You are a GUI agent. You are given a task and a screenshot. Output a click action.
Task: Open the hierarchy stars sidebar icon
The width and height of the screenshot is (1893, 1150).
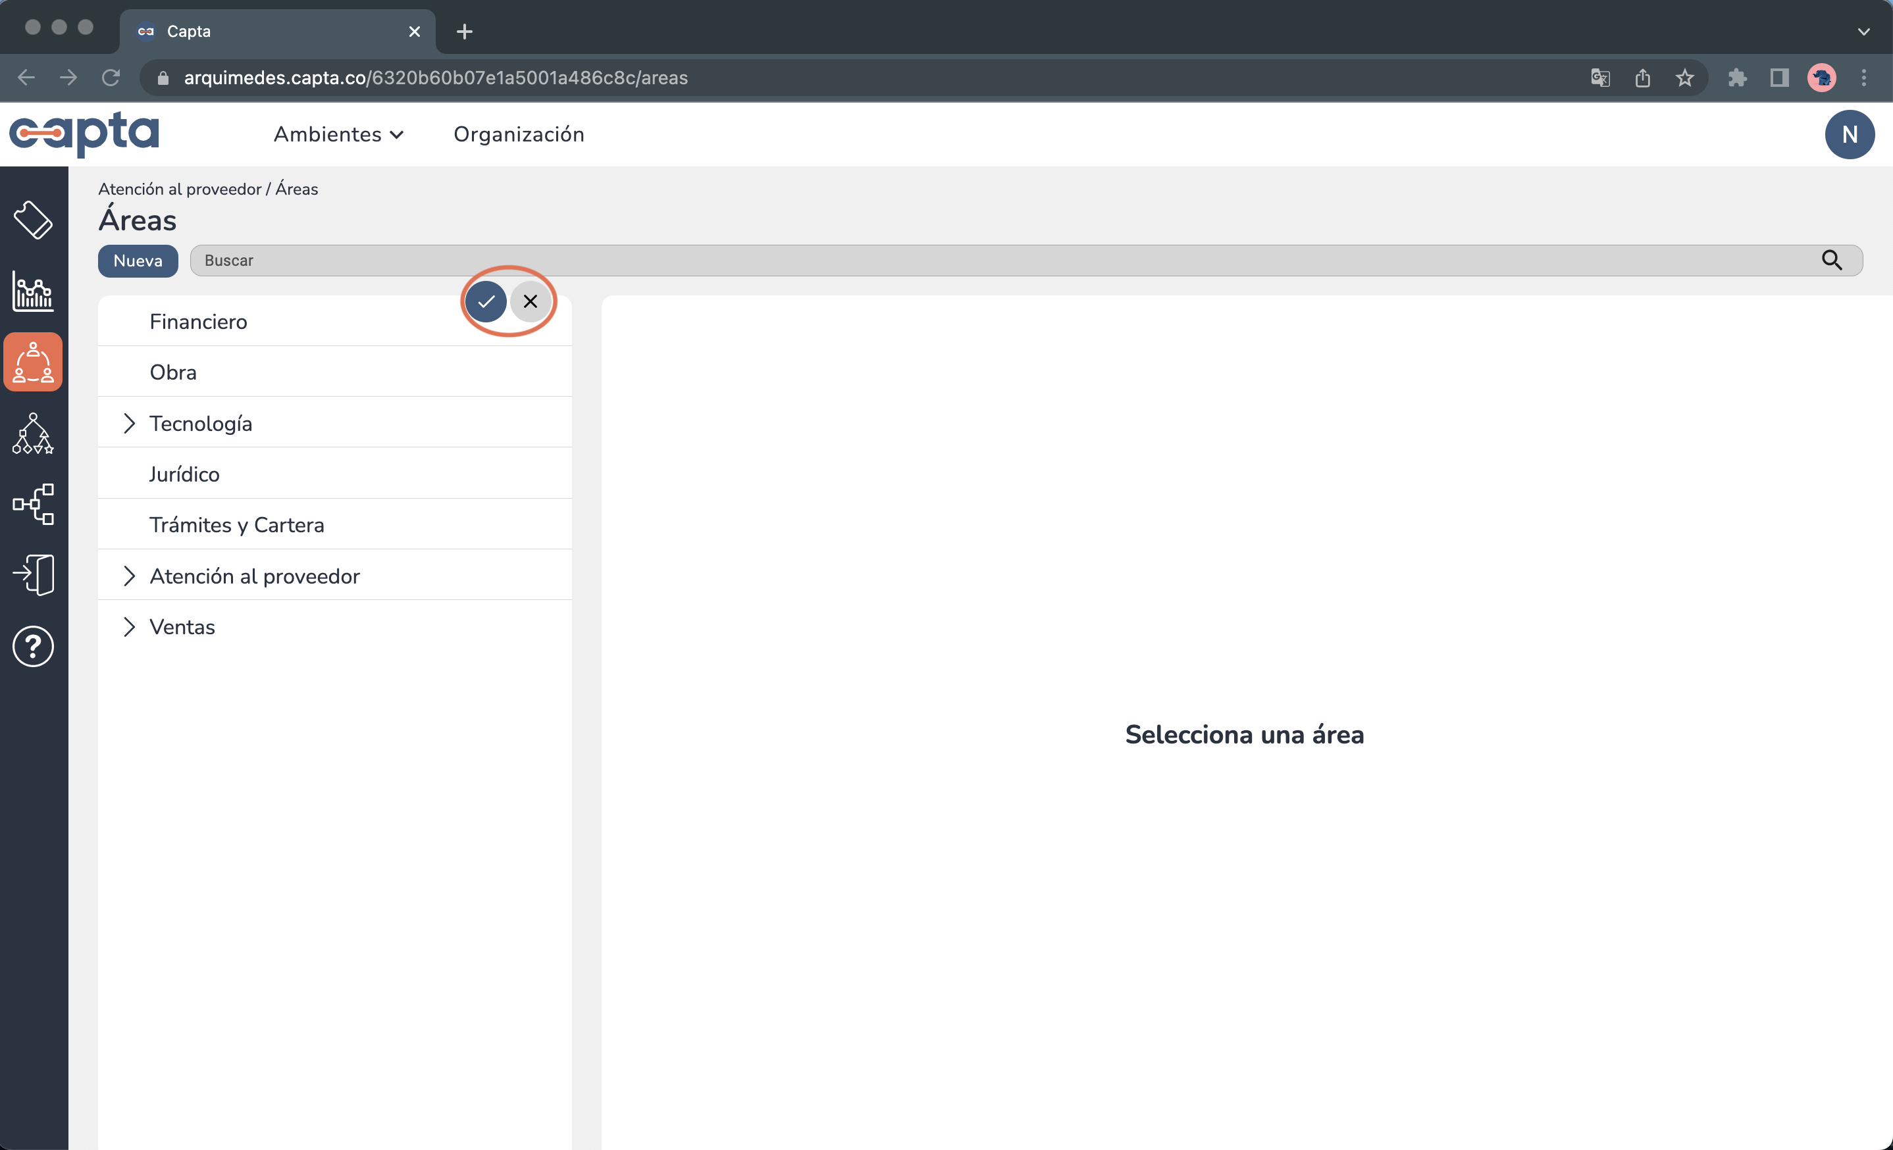click(x=33, y=434)
